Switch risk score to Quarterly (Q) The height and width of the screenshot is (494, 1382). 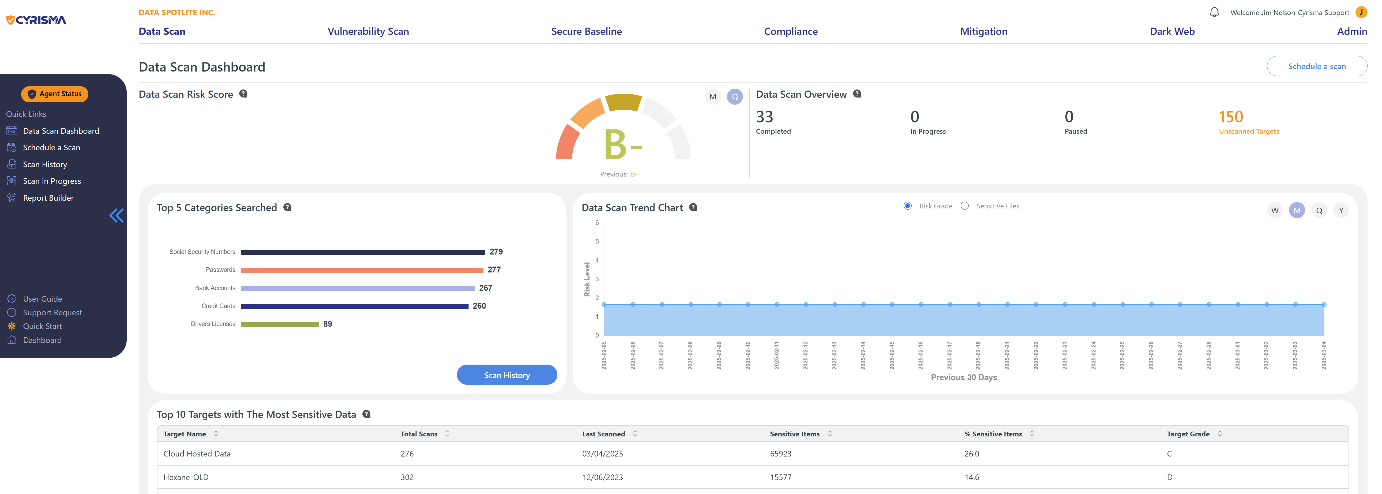pos(734,96)
